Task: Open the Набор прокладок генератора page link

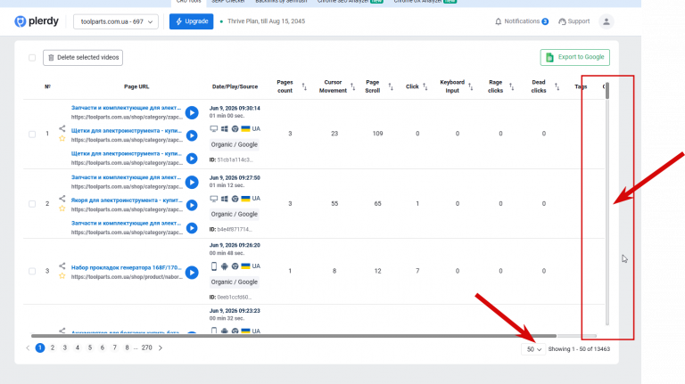Action: [x=127, y=267]
